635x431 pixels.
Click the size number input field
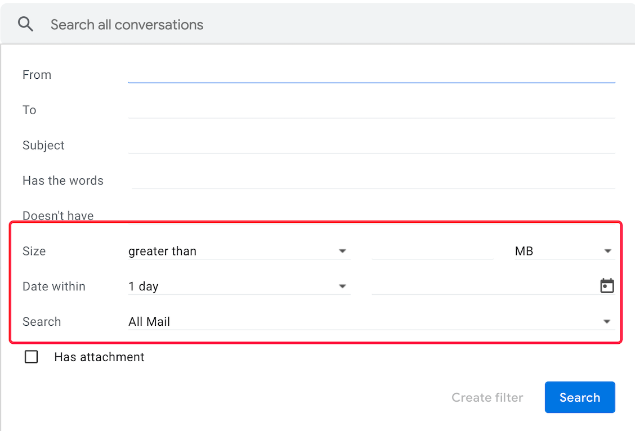click(432, 251)
